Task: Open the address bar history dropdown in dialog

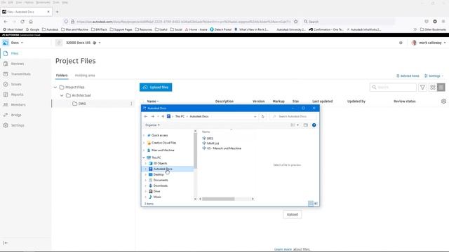Action: [x=255, y=117]
